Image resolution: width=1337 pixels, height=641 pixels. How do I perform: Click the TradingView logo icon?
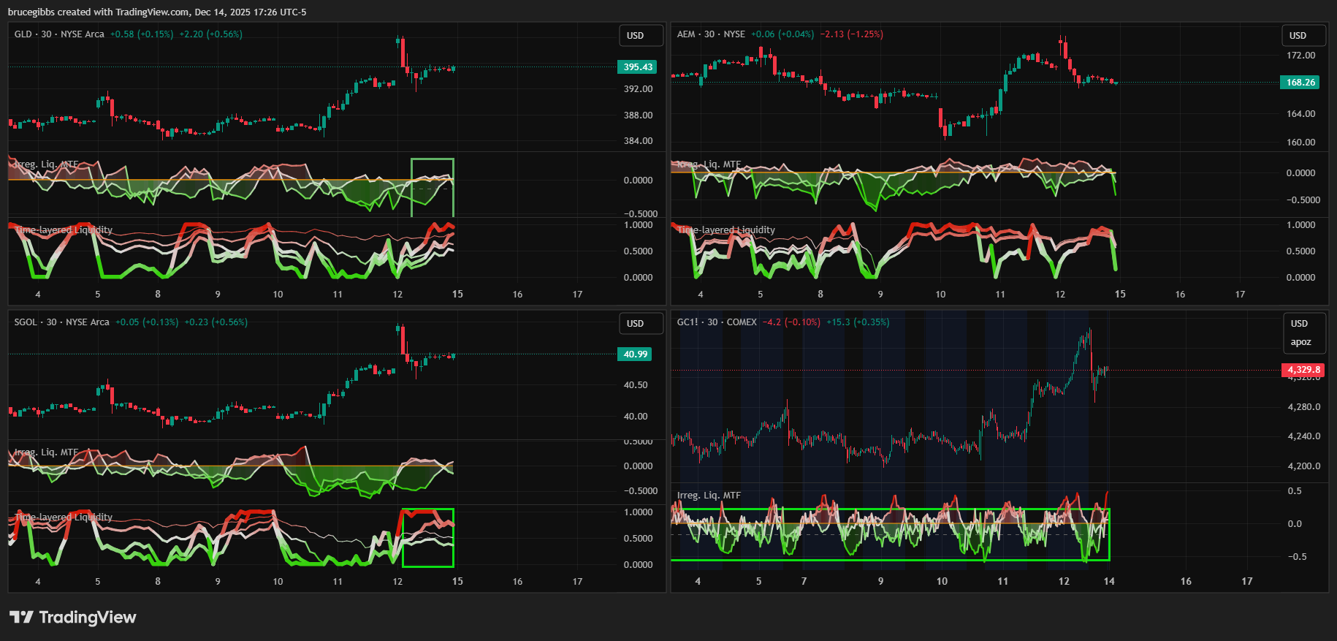pos(21,617)
